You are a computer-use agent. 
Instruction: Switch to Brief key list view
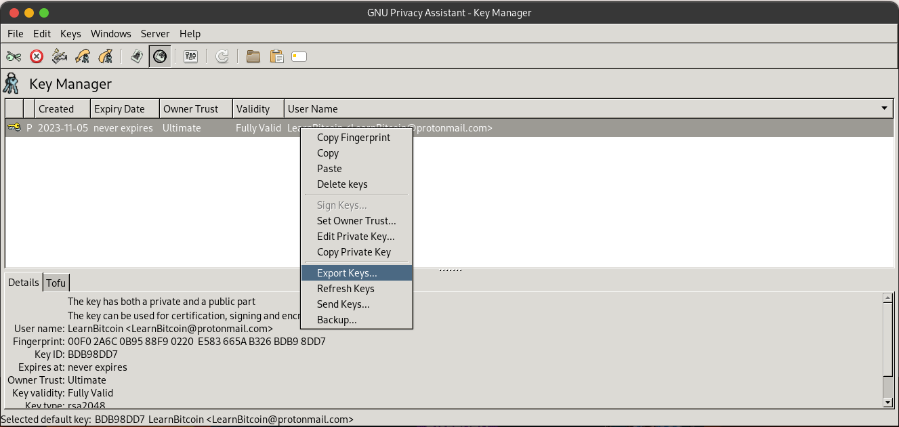tap(137, 56)
